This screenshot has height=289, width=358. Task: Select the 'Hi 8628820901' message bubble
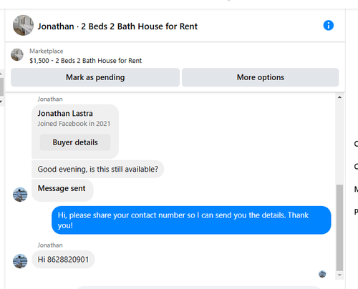(x=63, y=260)
